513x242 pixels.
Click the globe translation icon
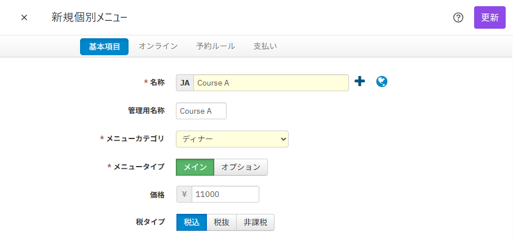click(382, 82)
